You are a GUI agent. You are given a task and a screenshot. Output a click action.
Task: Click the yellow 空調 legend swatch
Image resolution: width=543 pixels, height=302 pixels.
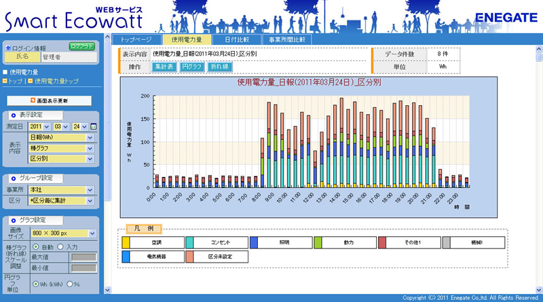tap(126, 242)
